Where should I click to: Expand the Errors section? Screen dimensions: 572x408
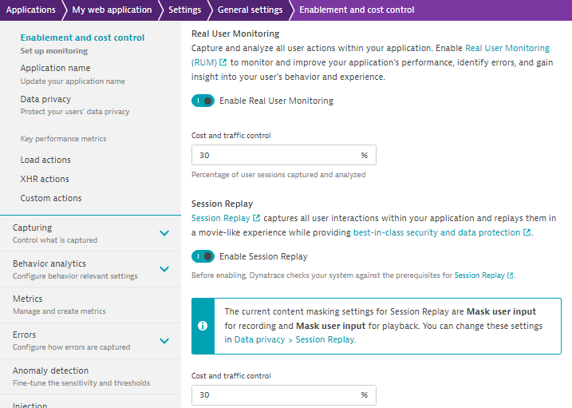click(x=164, y=340)
